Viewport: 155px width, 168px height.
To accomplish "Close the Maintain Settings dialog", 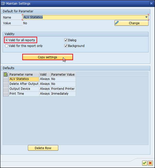I will pos(151,4).
